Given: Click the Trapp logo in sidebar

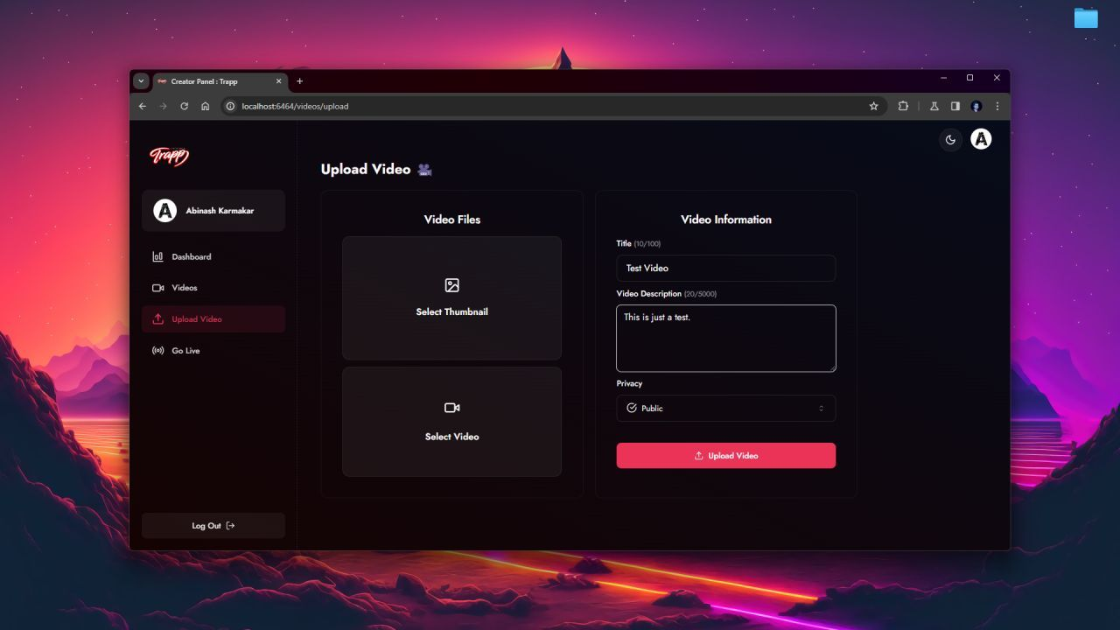Looking at the screenshot, I should coord(169,156).
